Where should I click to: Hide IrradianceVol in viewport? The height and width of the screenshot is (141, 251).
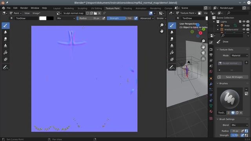pos(244,30)
